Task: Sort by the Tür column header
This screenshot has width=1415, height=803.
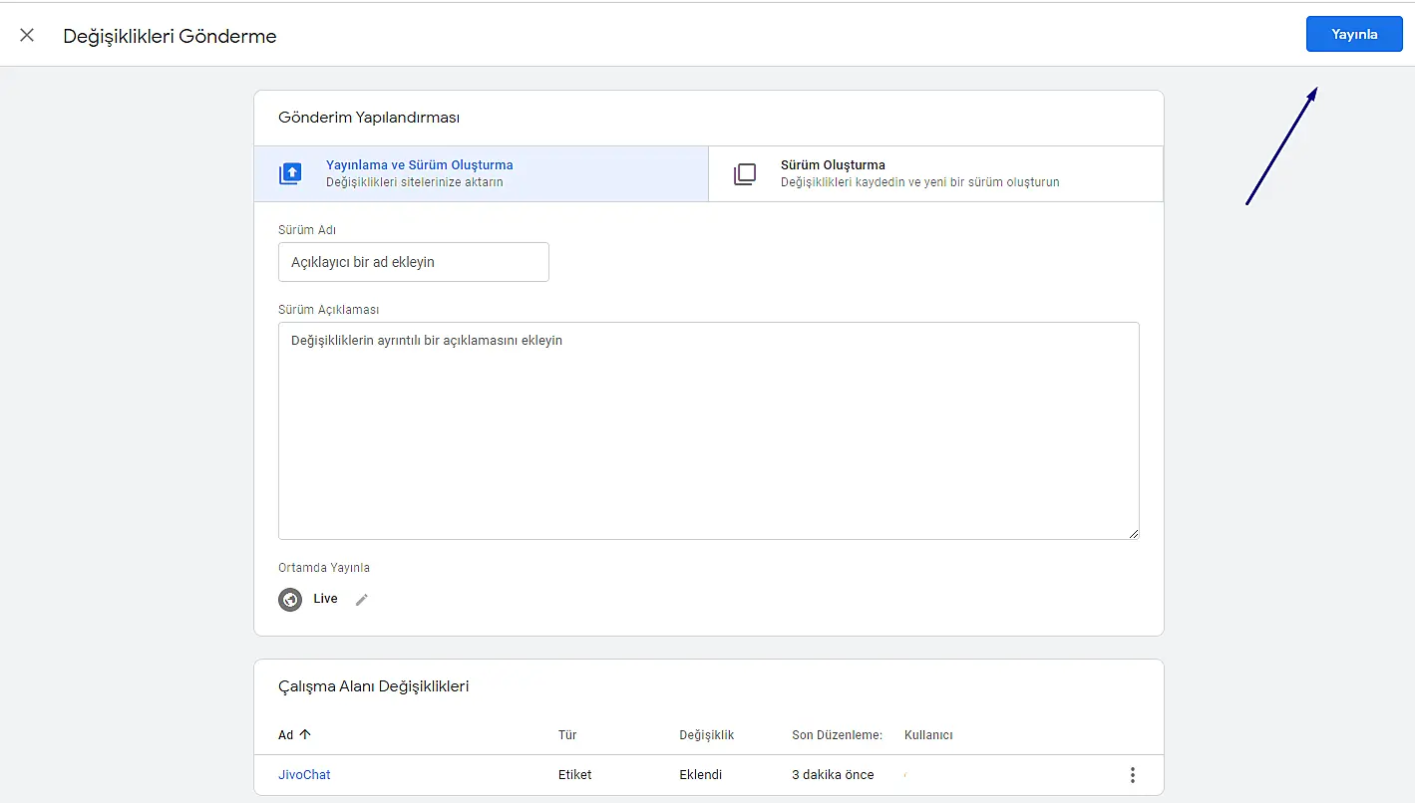Action: click(x=567, y=735)
